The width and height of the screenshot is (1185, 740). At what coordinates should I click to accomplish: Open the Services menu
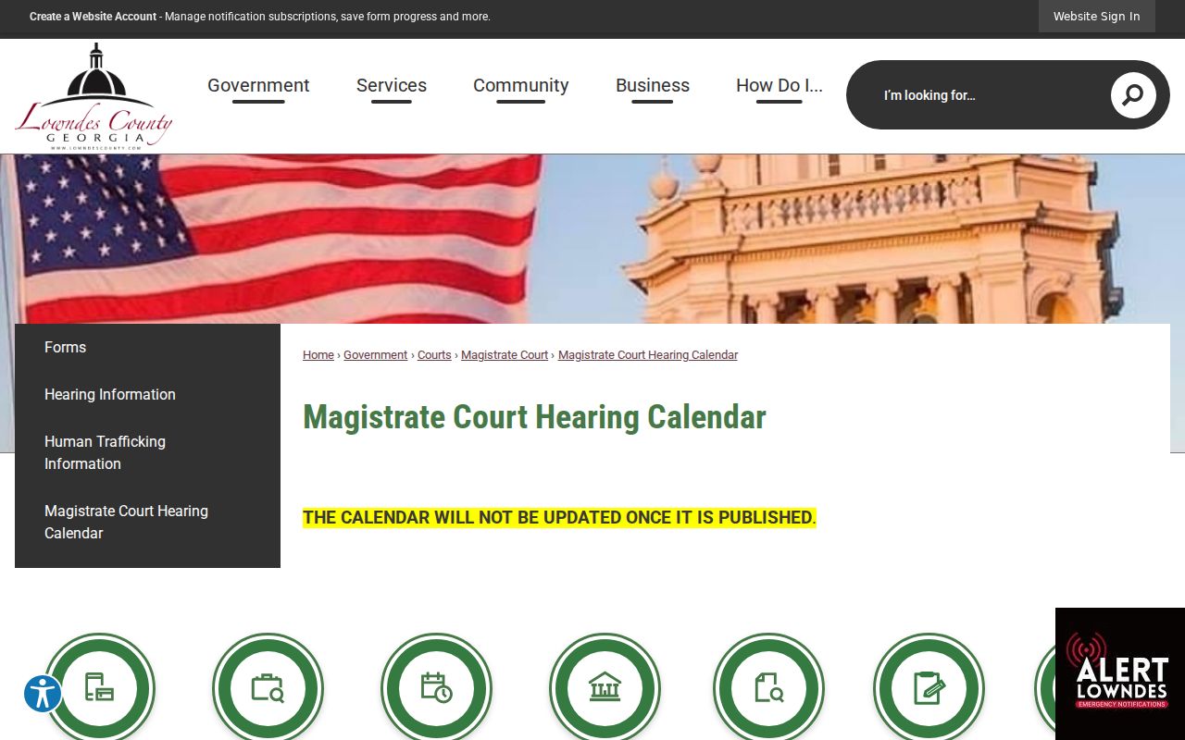click(392, 86)
